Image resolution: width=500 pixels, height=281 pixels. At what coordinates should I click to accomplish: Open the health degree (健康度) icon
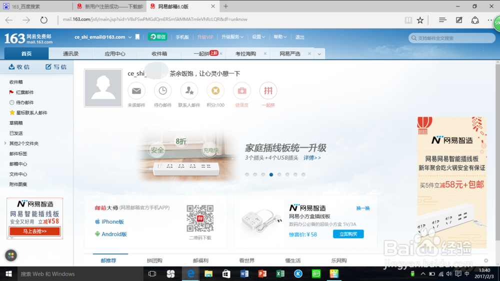[x=241, y=91]
